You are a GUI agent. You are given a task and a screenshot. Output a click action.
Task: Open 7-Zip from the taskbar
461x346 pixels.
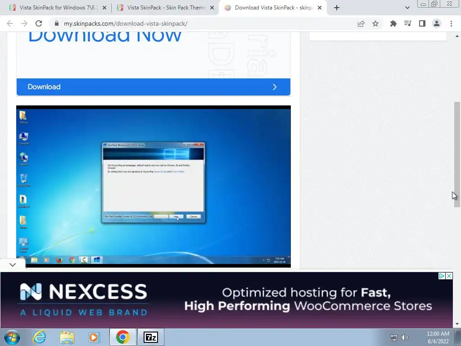click(150, 337)
